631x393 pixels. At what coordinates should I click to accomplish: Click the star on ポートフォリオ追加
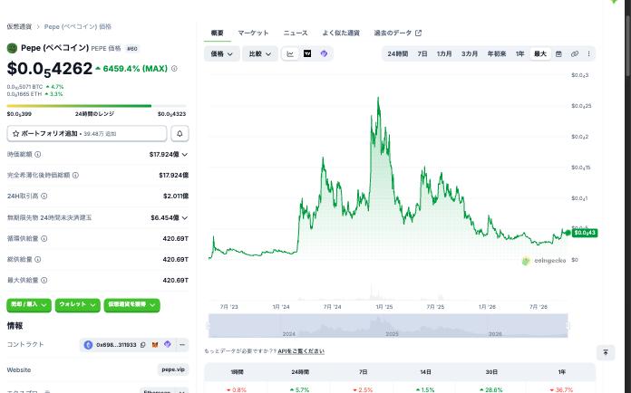(15, 133)
